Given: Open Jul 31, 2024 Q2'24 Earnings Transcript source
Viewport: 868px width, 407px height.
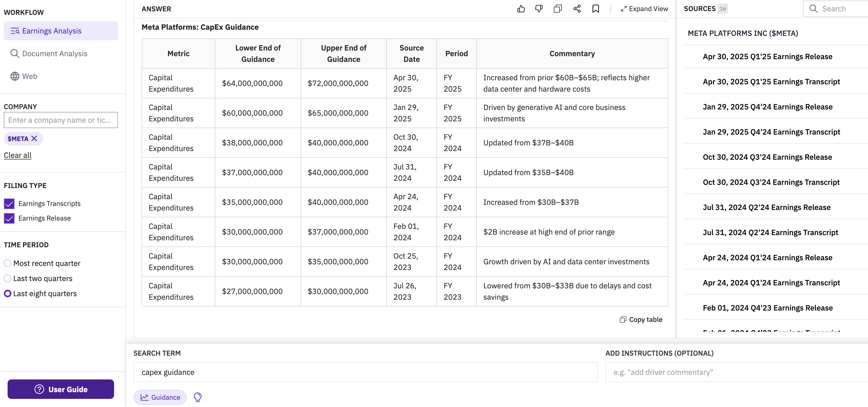Looking at the screenshot, I should (770, 233).
